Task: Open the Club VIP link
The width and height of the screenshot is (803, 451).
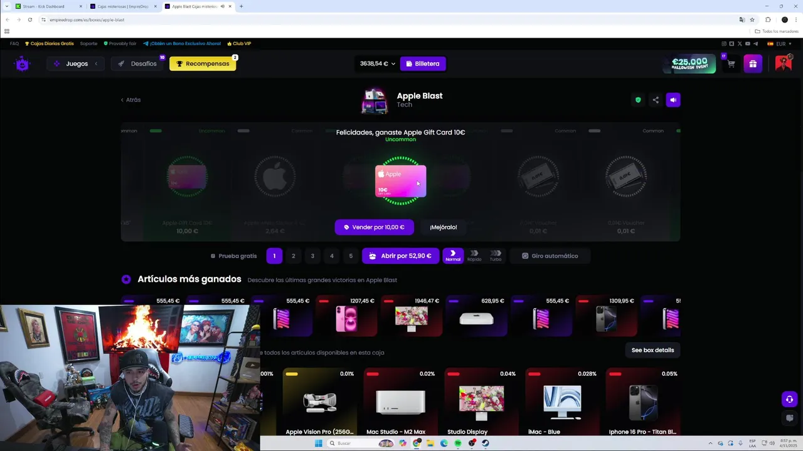Action: coord(239,43)
